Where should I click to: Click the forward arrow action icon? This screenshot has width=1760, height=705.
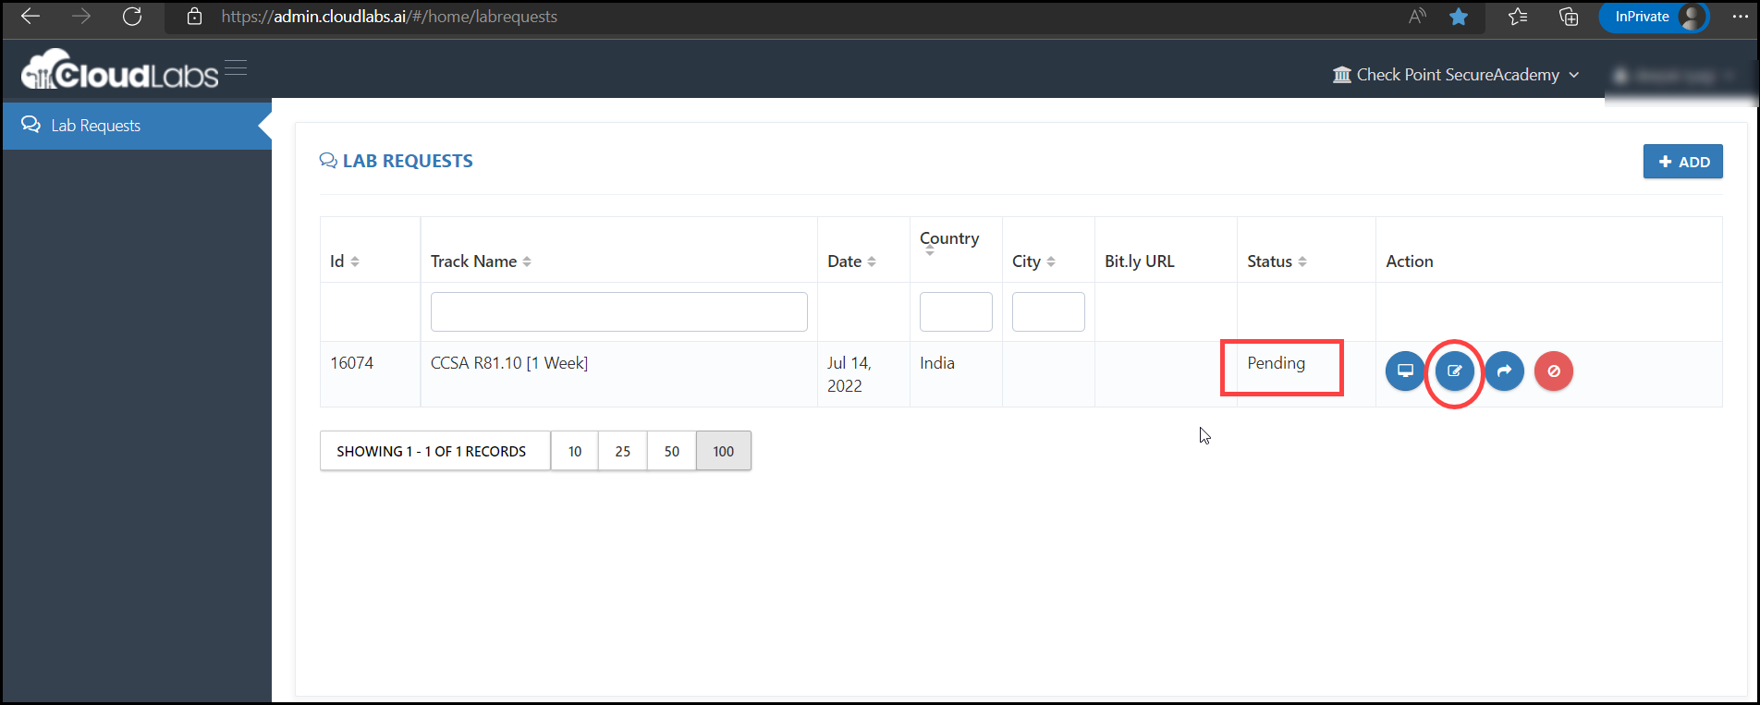[x=1504, y=371]
